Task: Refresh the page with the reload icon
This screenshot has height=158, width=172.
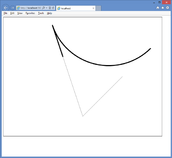Action: (53, 8)
